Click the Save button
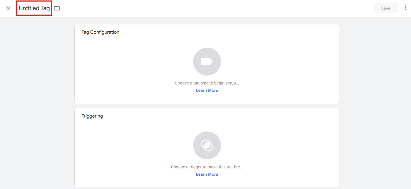The image size is (411, 189). tap(386, 8)
